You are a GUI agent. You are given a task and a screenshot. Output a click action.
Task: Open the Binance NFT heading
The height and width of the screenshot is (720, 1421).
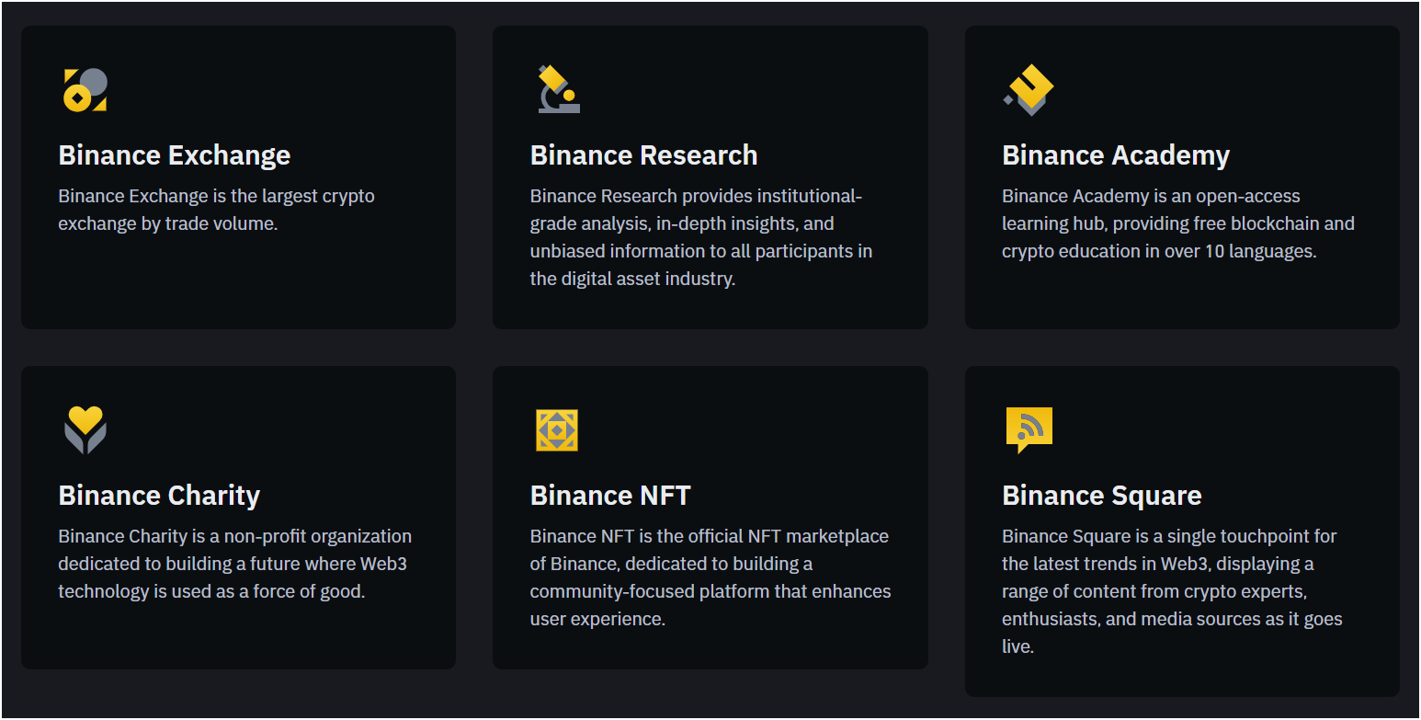pyautogui.click(x=610, y=496)
